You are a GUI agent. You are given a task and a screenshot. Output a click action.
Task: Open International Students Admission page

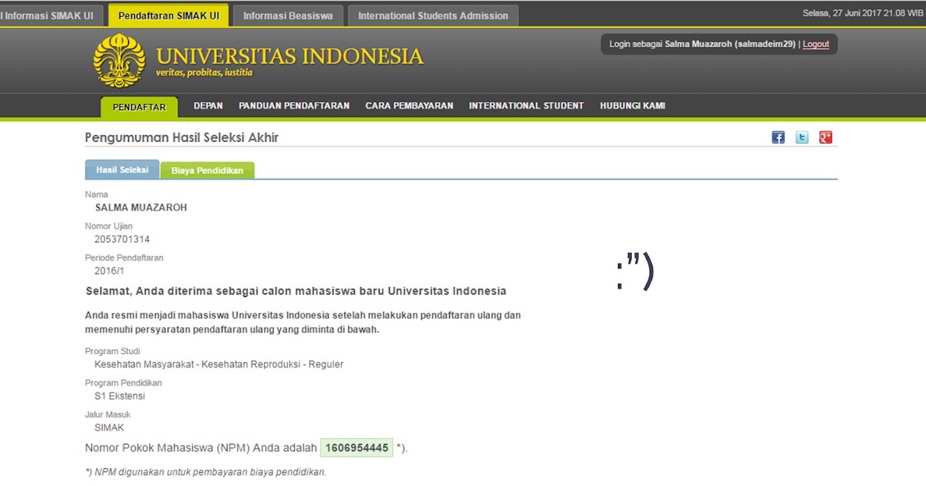432,15
